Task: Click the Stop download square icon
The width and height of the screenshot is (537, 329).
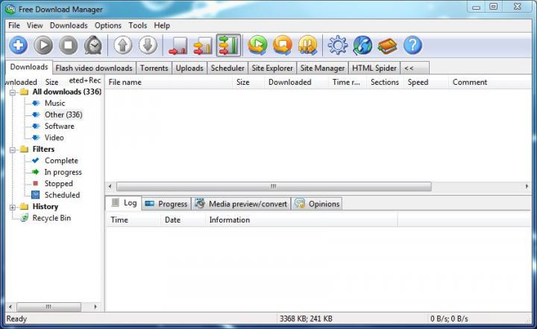Action: (x=69, y=45)
